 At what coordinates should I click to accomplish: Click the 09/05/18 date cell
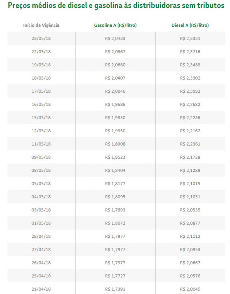[x=41, y=157]
